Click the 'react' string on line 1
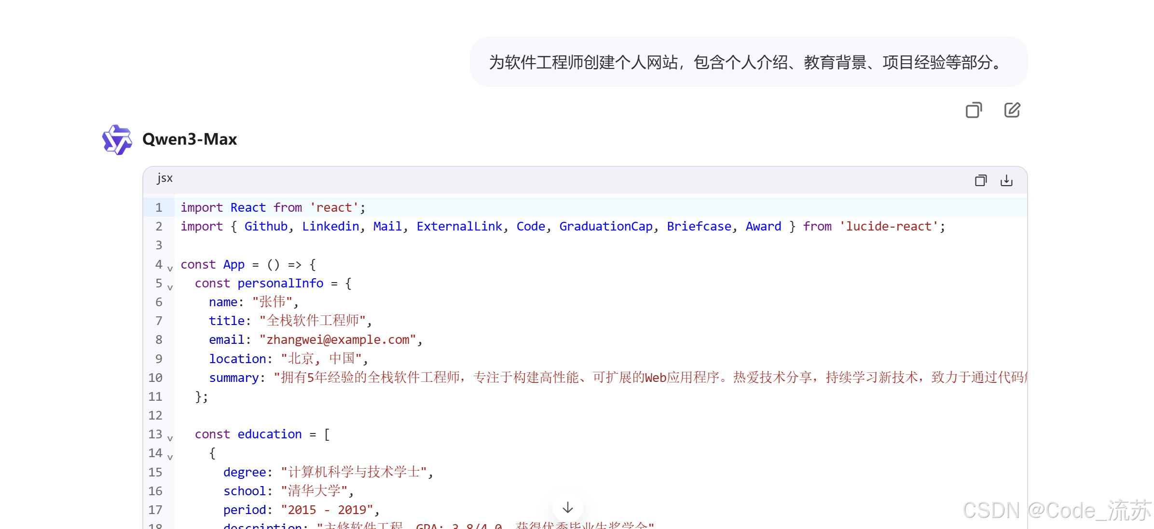 coord(334,207)
